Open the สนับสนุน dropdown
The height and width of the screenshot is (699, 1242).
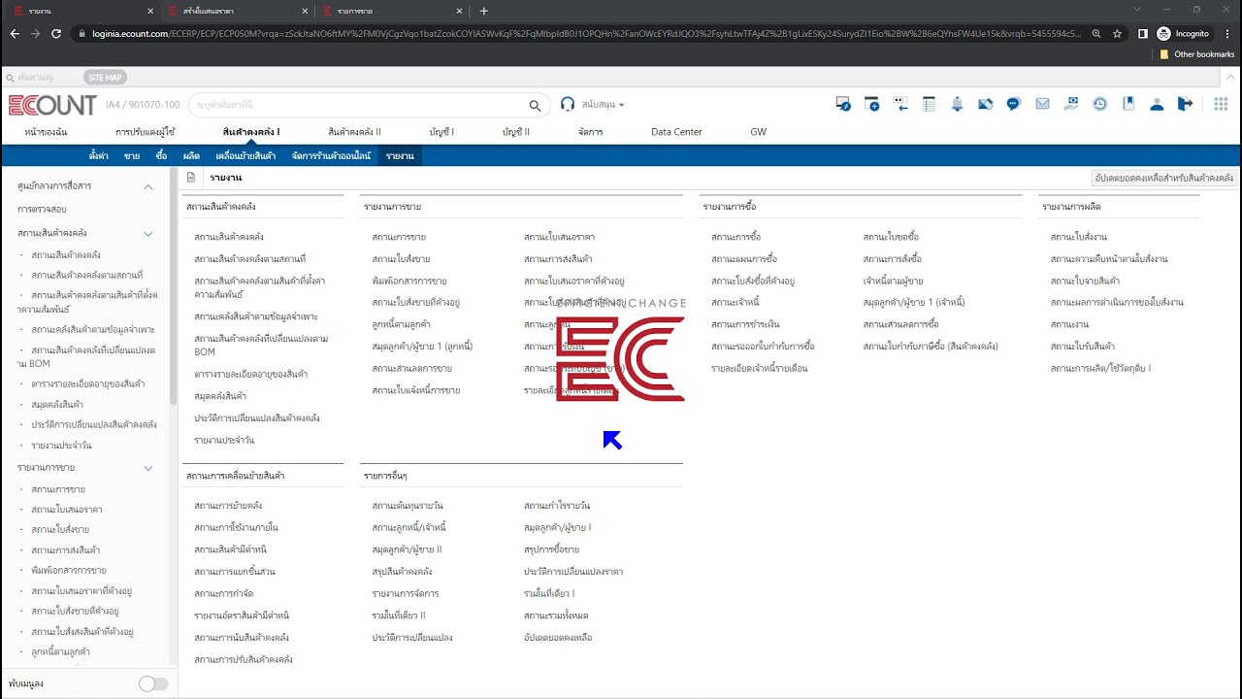(604, 105)
